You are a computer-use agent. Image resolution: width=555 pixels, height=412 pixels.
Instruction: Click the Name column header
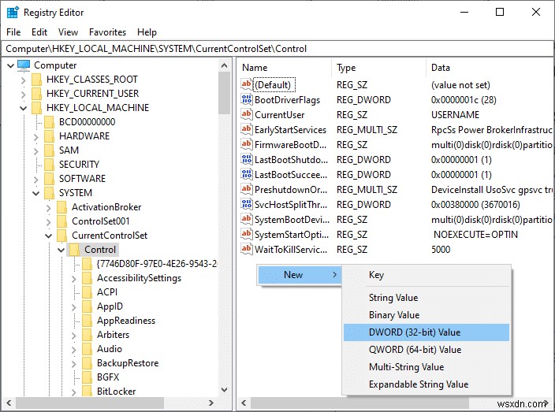coord(285,68)
